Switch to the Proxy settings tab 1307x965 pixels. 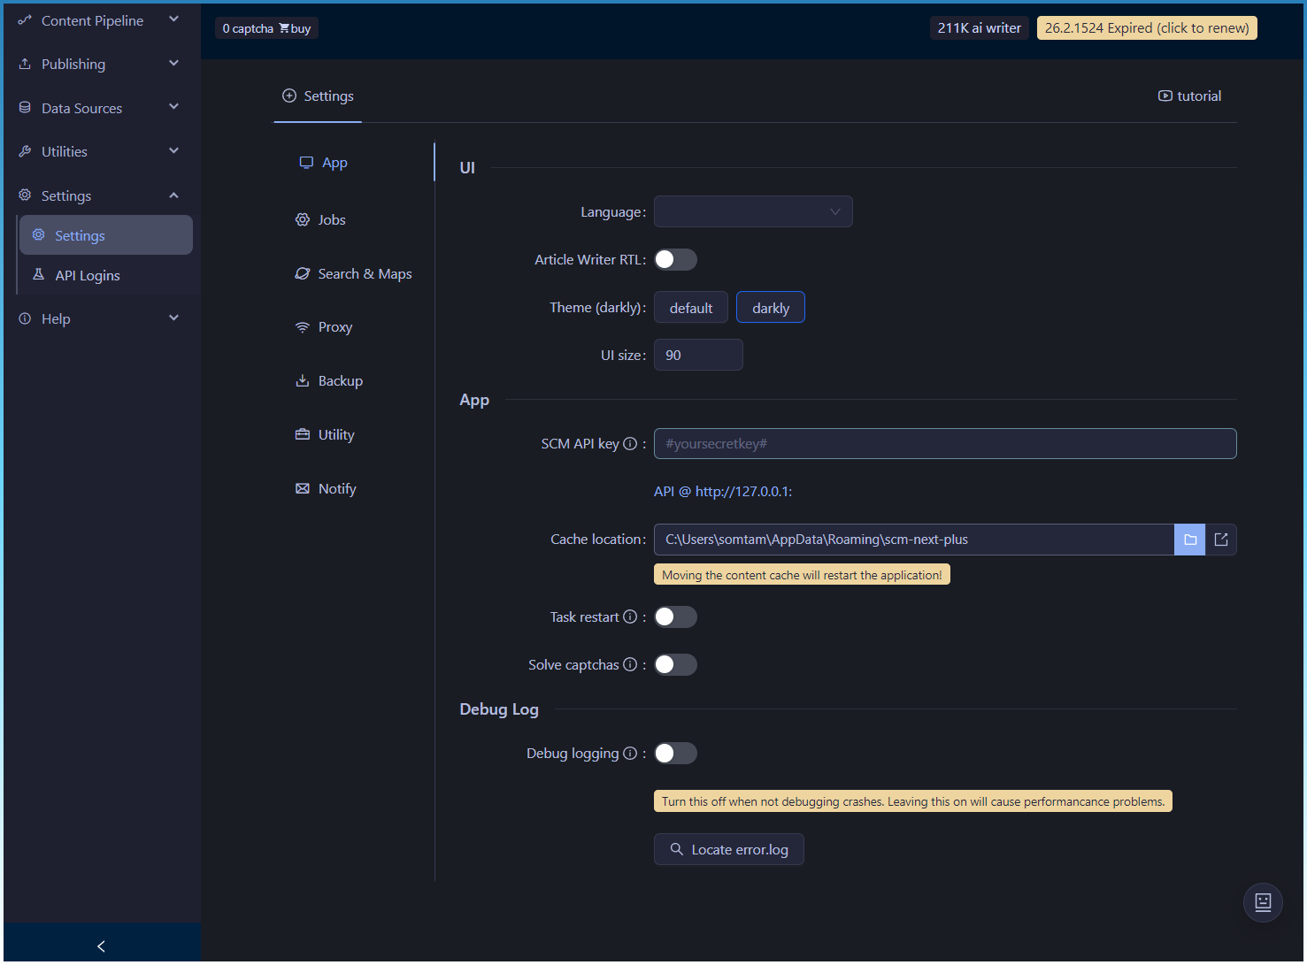(x=334, y=327)
